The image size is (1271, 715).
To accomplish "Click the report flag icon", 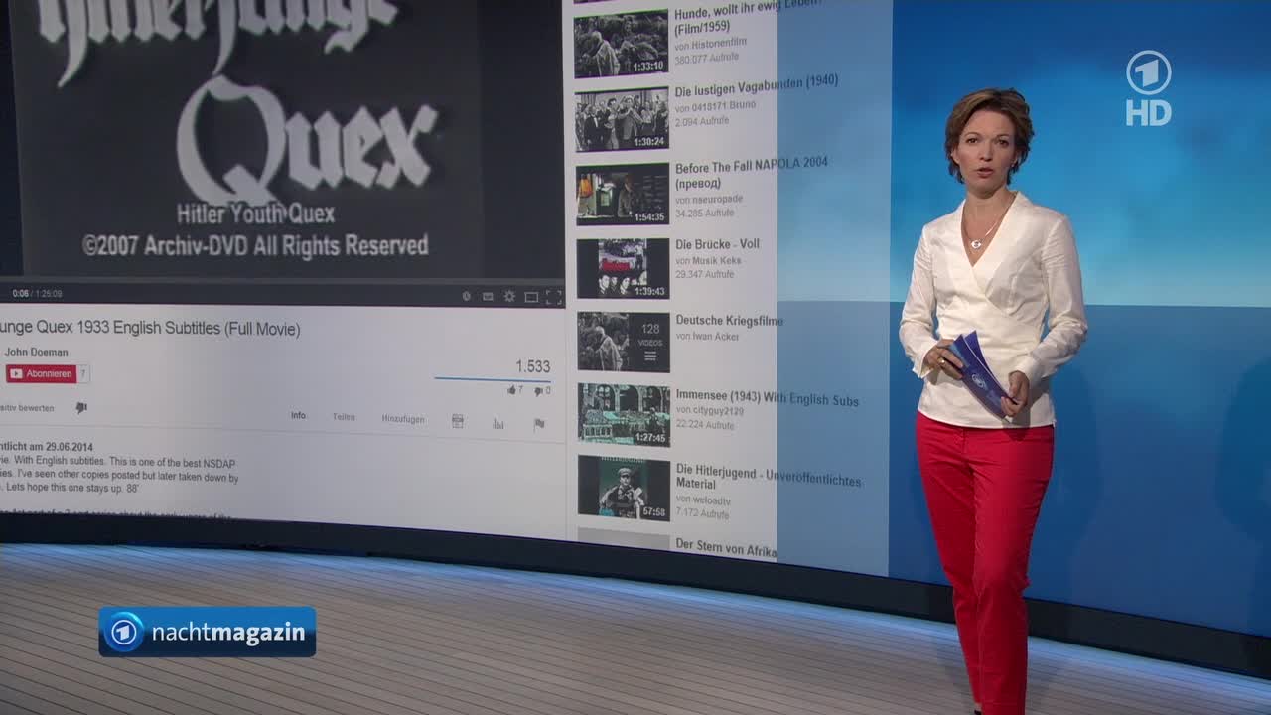I will coord(539,424).
